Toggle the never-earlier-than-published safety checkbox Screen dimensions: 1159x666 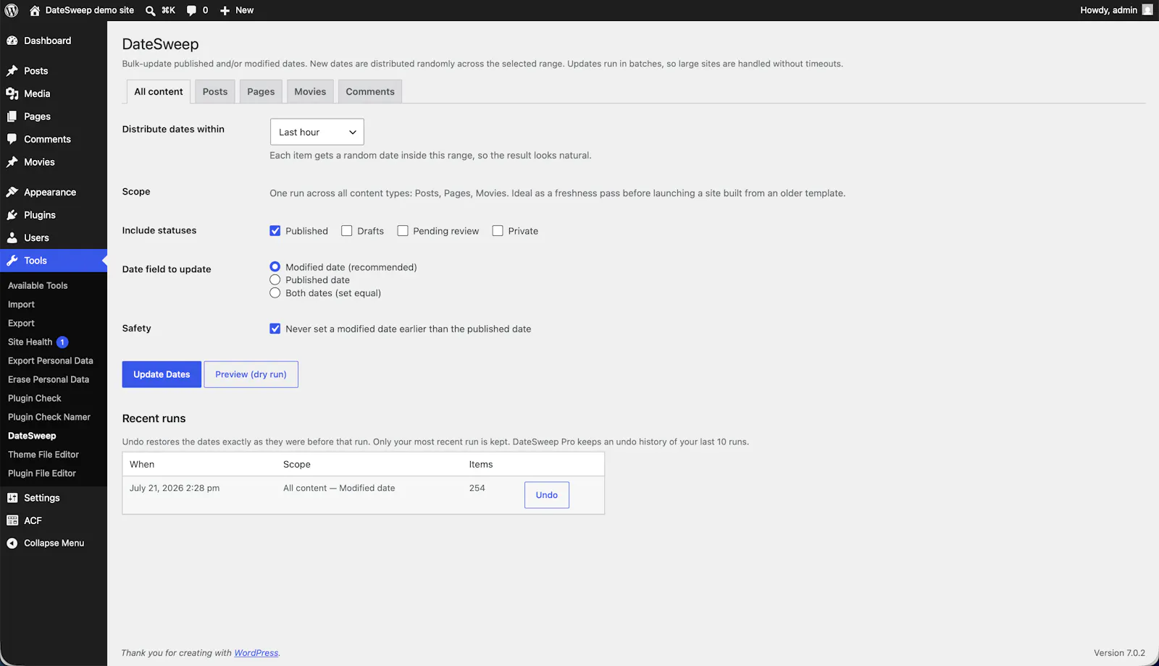click(275, 329)
